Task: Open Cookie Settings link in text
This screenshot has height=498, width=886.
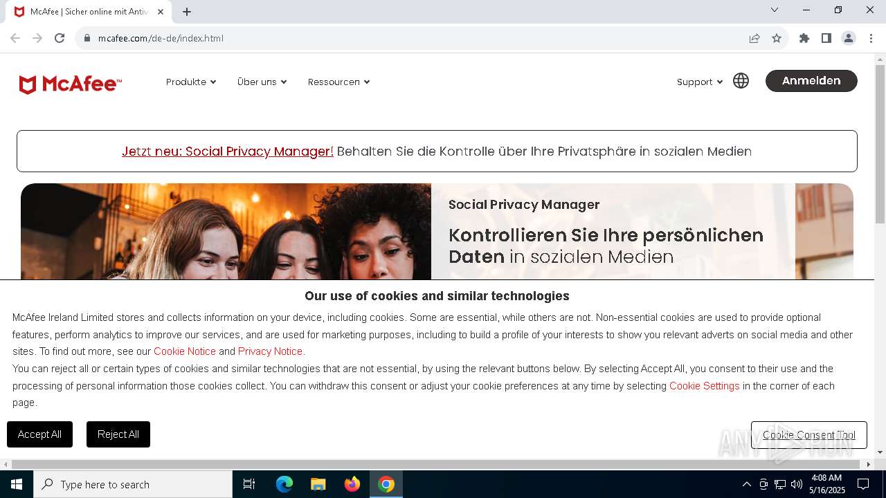Action: [705, 386]
